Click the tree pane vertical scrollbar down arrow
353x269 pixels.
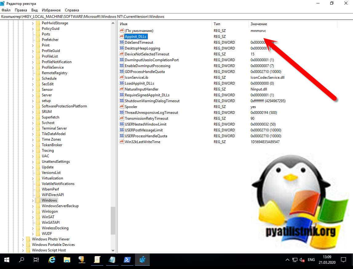[x=113, y=251]
